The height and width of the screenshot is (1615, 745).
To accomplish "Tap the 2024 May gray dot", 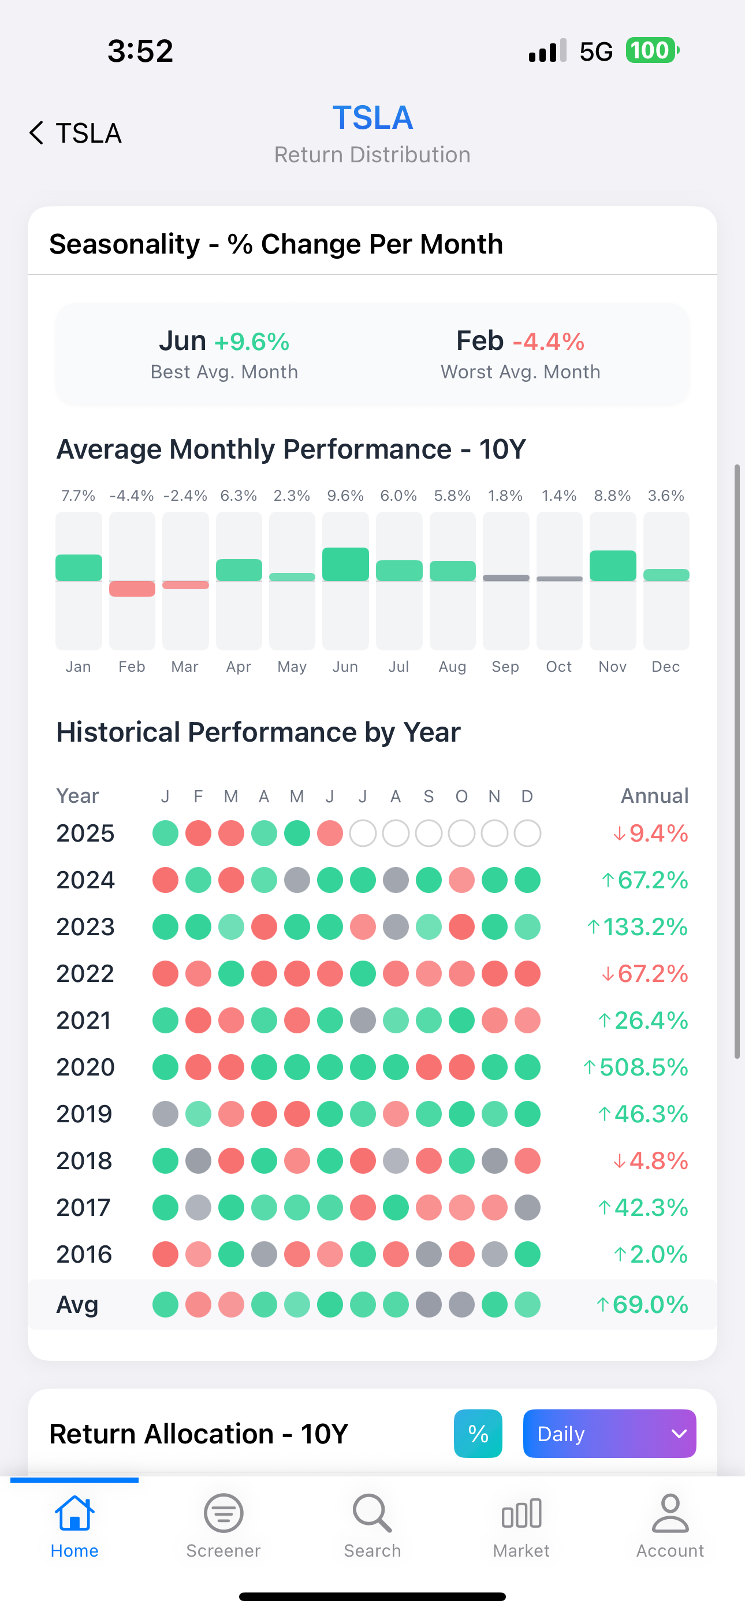I will 297,880.
